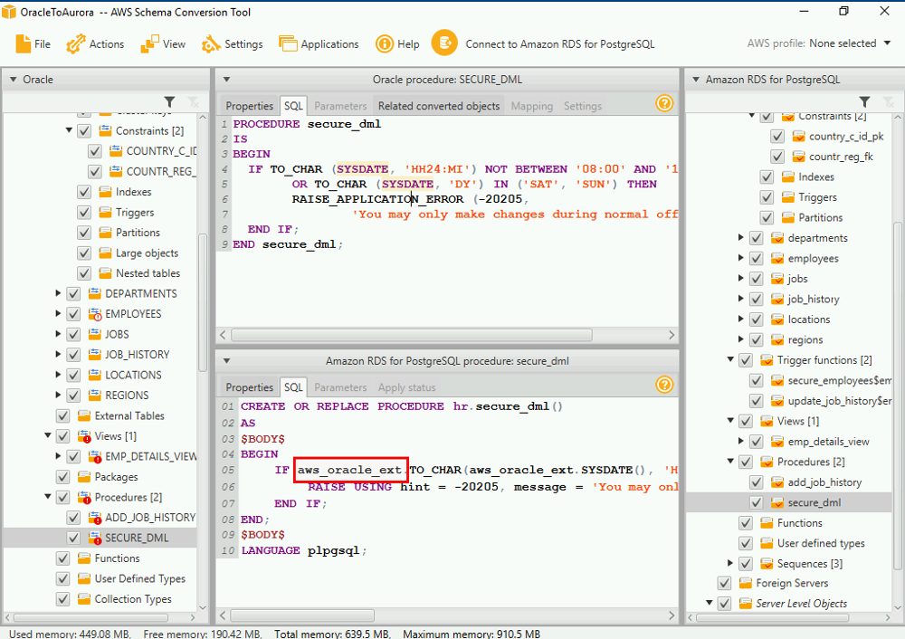Screen dimensions: 905x639
Task: Toggle the Server Level Objects checkbox
Action: [x=724, y=603]
